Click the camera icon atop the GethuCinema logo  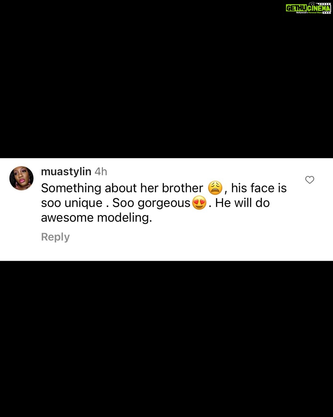click(311, 4)
